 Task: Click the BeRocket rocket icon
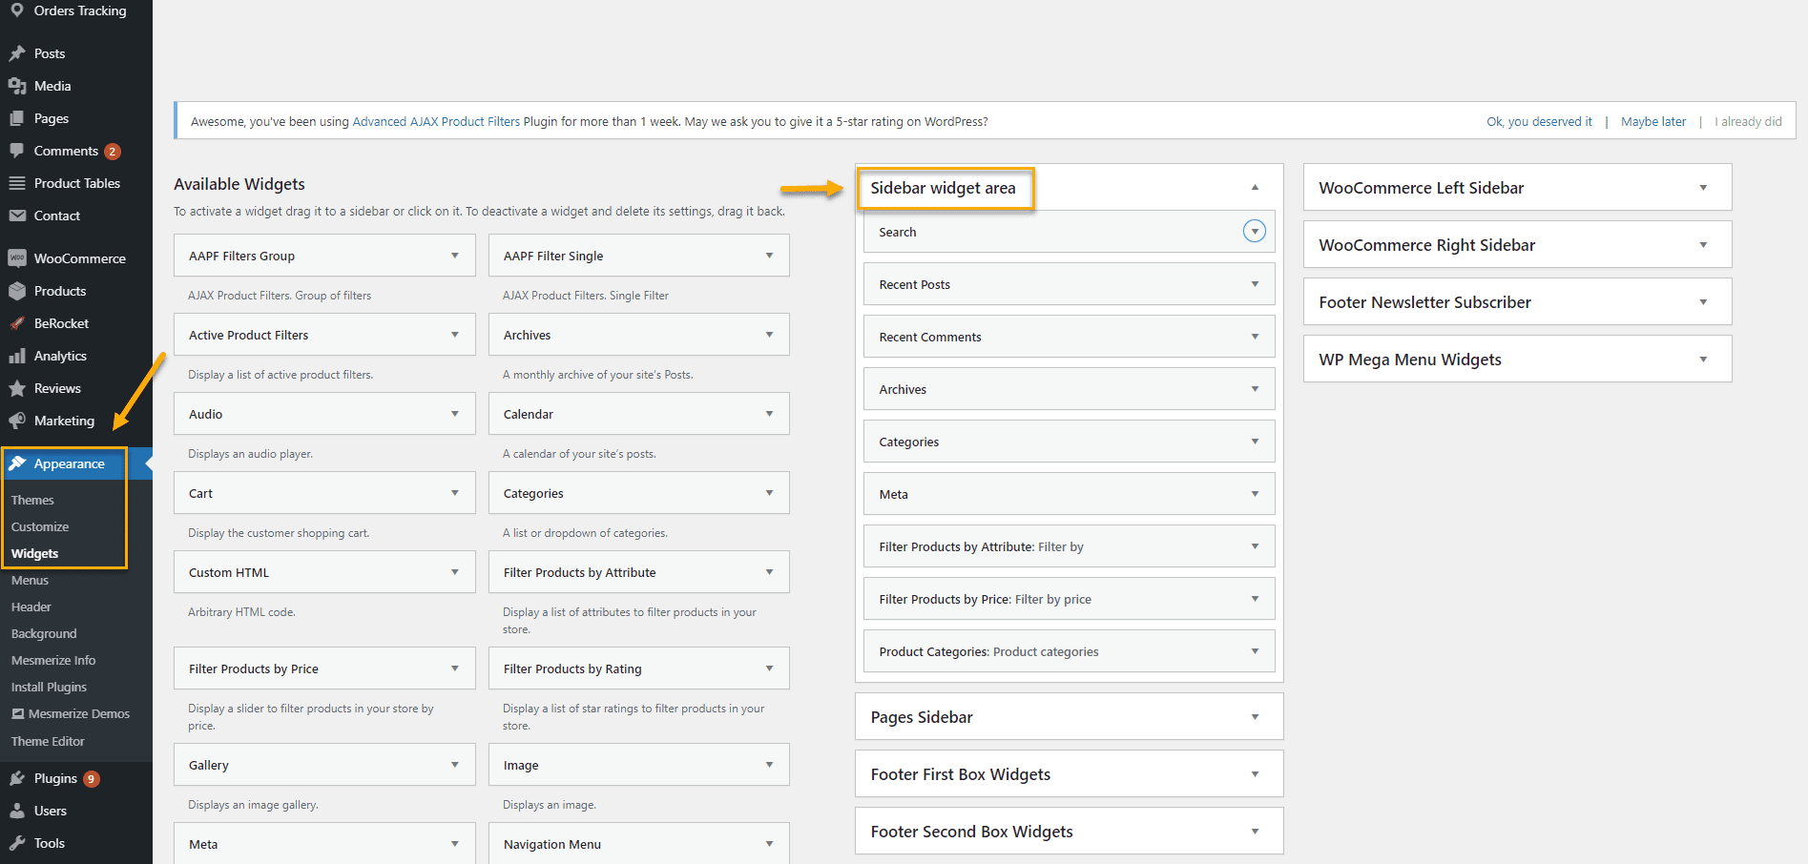(x=17, y=323)
